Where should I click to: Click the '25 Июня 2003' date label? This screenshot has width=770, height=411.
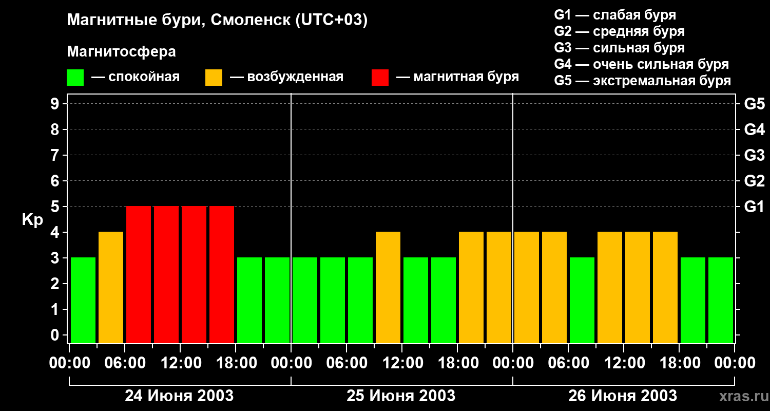tap(401, 396)
